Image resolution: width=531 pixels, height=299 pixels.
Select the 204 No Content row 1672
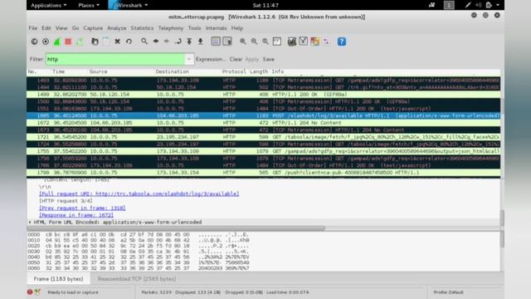264,123
